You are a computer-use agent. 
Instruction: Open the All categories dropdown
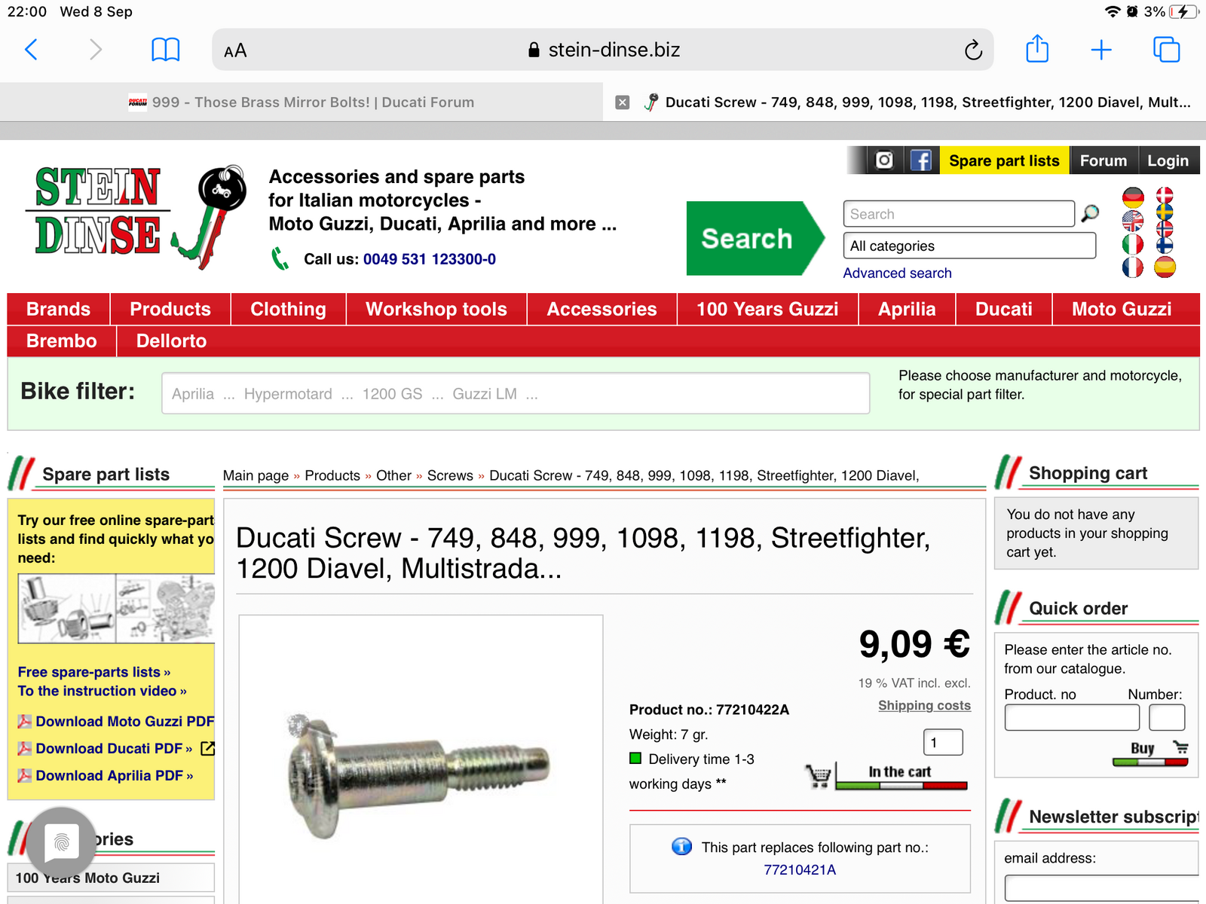969,246
